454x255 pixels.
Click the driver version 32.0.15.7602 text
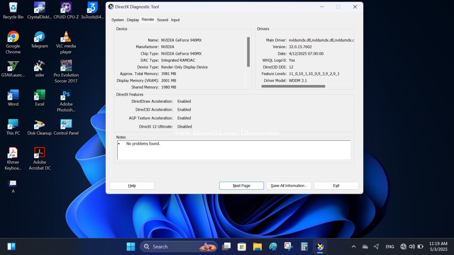[x=300, y=47]
